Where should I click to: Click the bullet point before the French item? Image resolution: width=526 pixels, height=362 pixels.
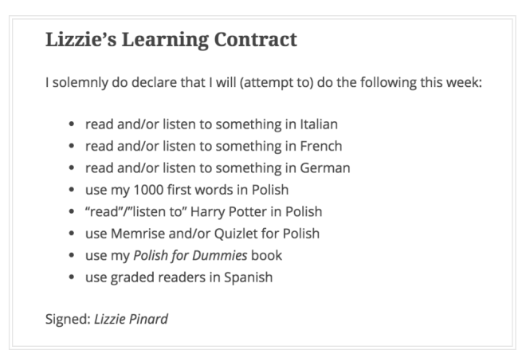[73, 147]
